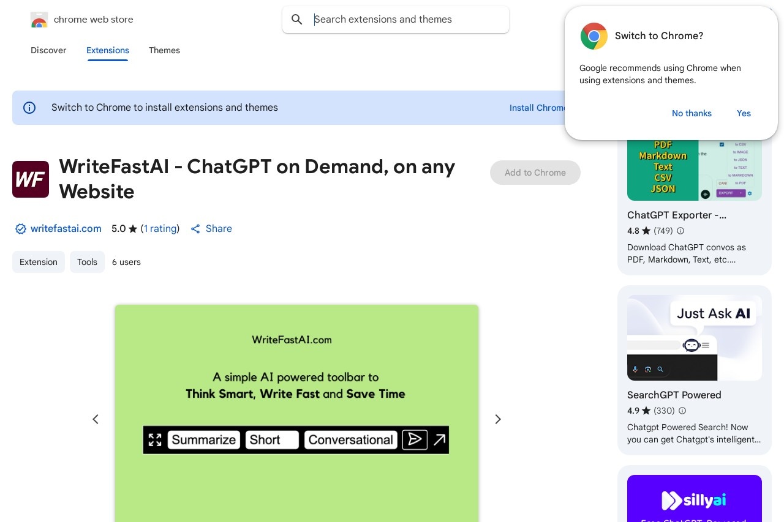Click info icon next to 749 ratings

[680, 231]
